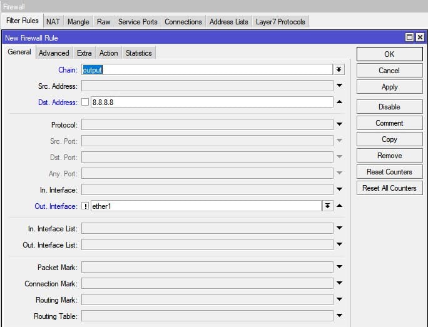Click the Out. Interface ether1 field
Screen dimensions: 428x327
tap(206, 206)
